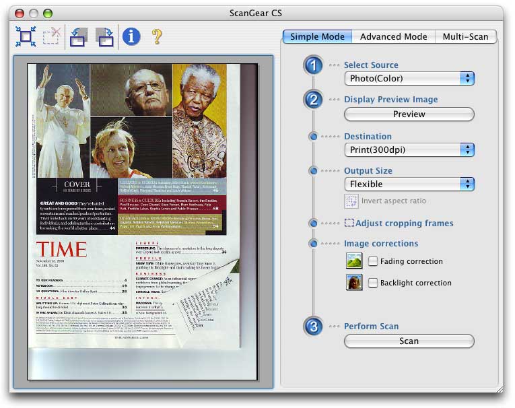Click the backlight correction portrait icon
Viewport: 515px width, 408px height.
click(x=354, y=283)
